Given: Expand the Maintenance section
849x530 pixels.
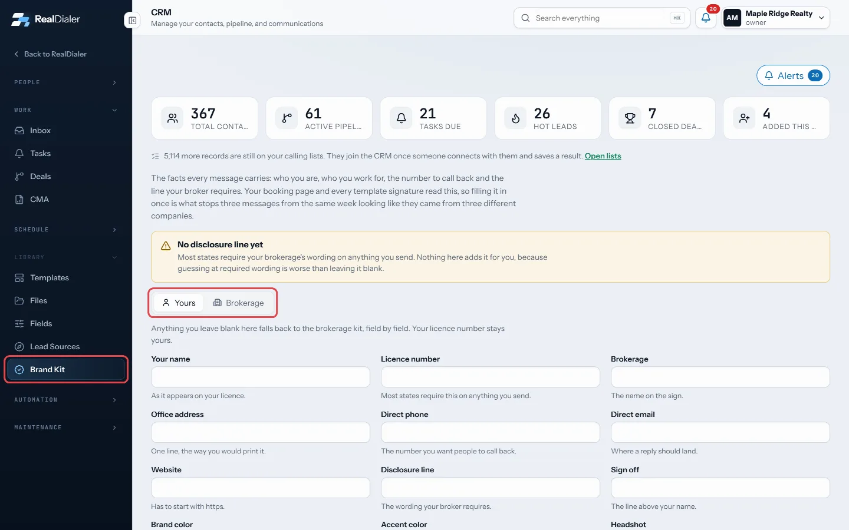Looking at the screenshot, I should [66, 428].
